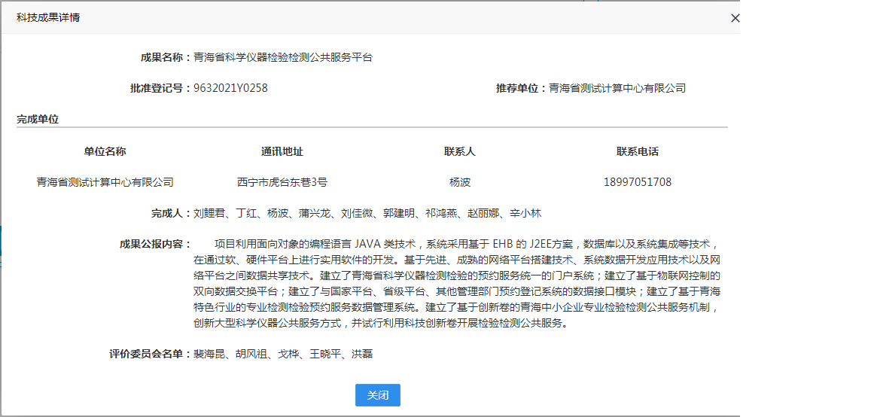Click the 批准登记号 label
This screenshot has width=871, height=417.
(x=160, y=88)
